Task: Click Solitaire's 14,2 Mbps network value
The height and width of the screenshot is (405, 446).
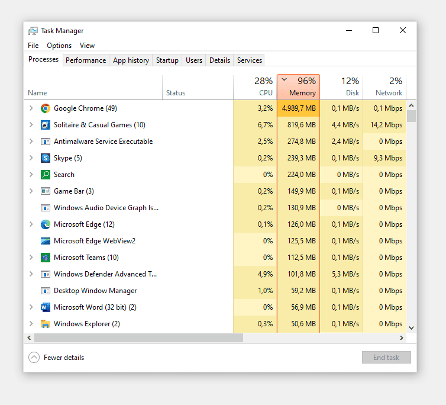Action: [x=386, y=125]
